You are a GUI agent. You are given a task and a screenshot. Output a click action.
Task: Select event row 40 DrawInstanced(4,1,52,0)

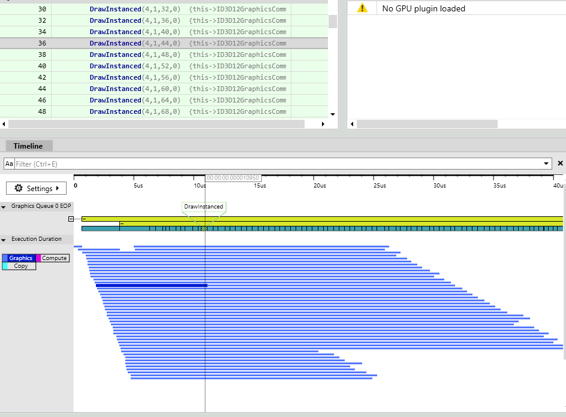pos(164,66)
